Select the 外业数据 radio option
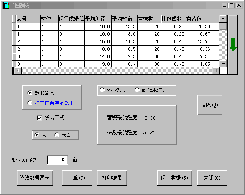The height and width of the screenshot is (195, 245). point(102,90)
